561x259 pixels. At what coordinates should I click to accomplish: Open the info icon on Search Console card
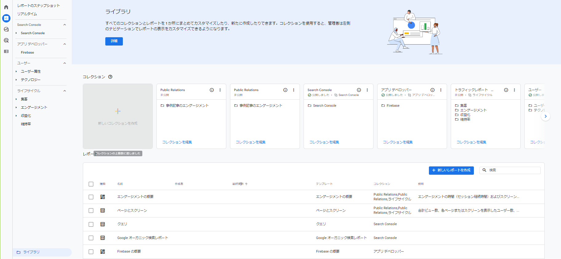[x=359, y=90]
